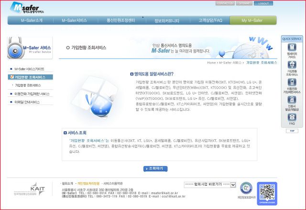Click the KAIT logo in footer

click(x=29, y=189)
